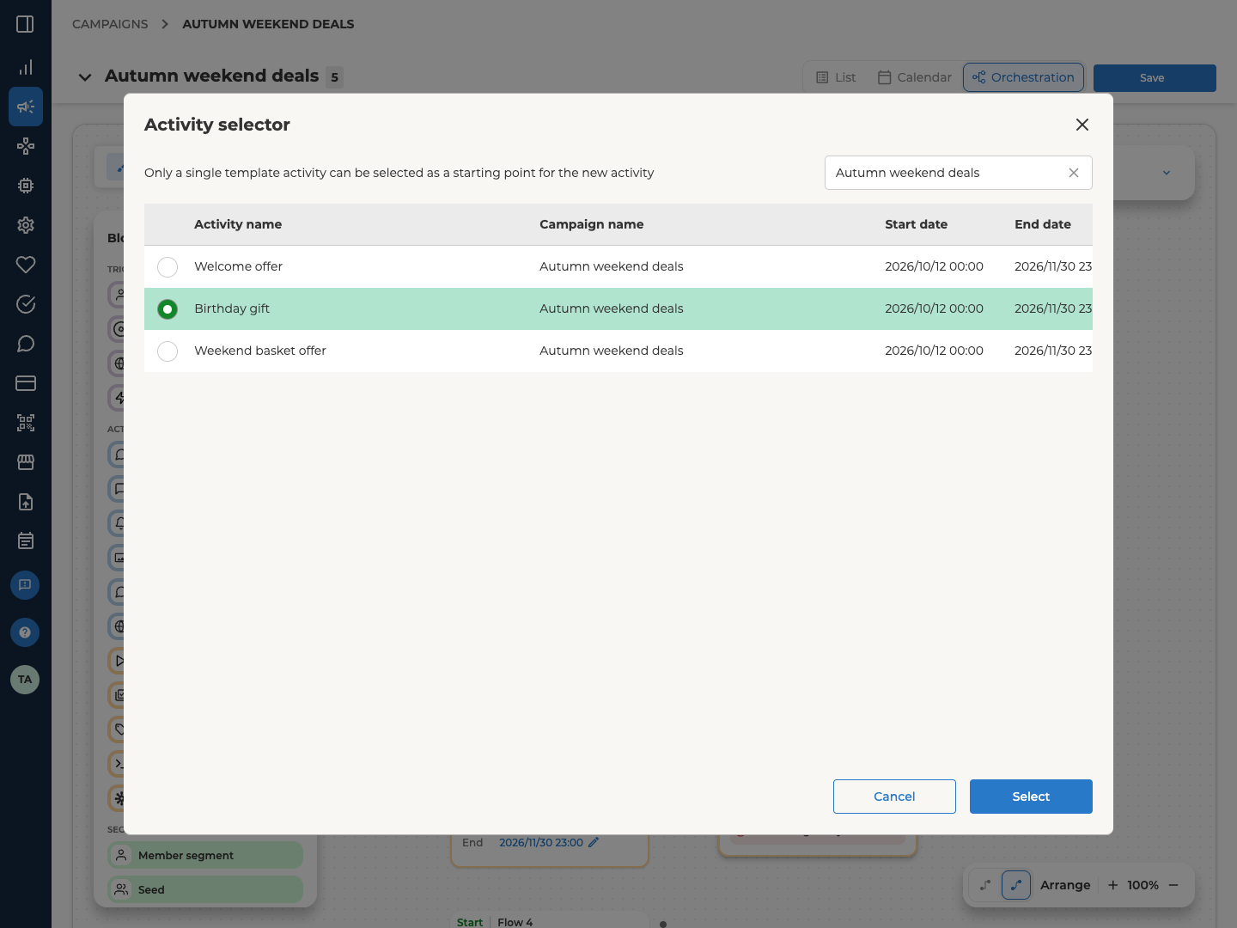Select the Seed segment block

coord(205,889)
